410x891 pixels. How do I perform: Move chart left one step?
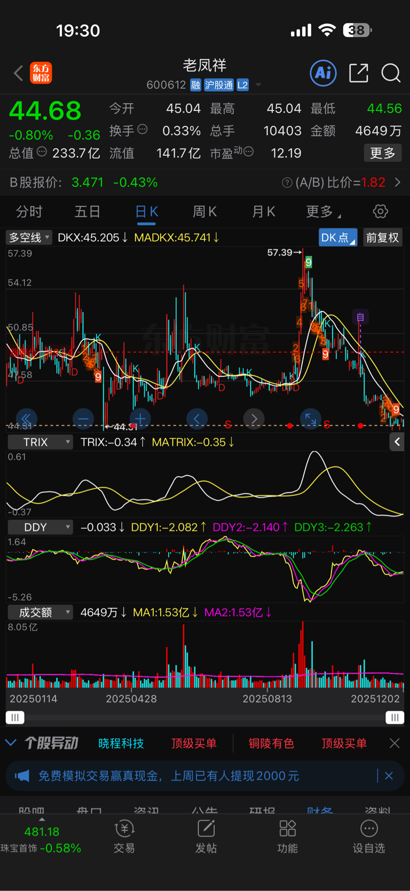click(197, 419)
